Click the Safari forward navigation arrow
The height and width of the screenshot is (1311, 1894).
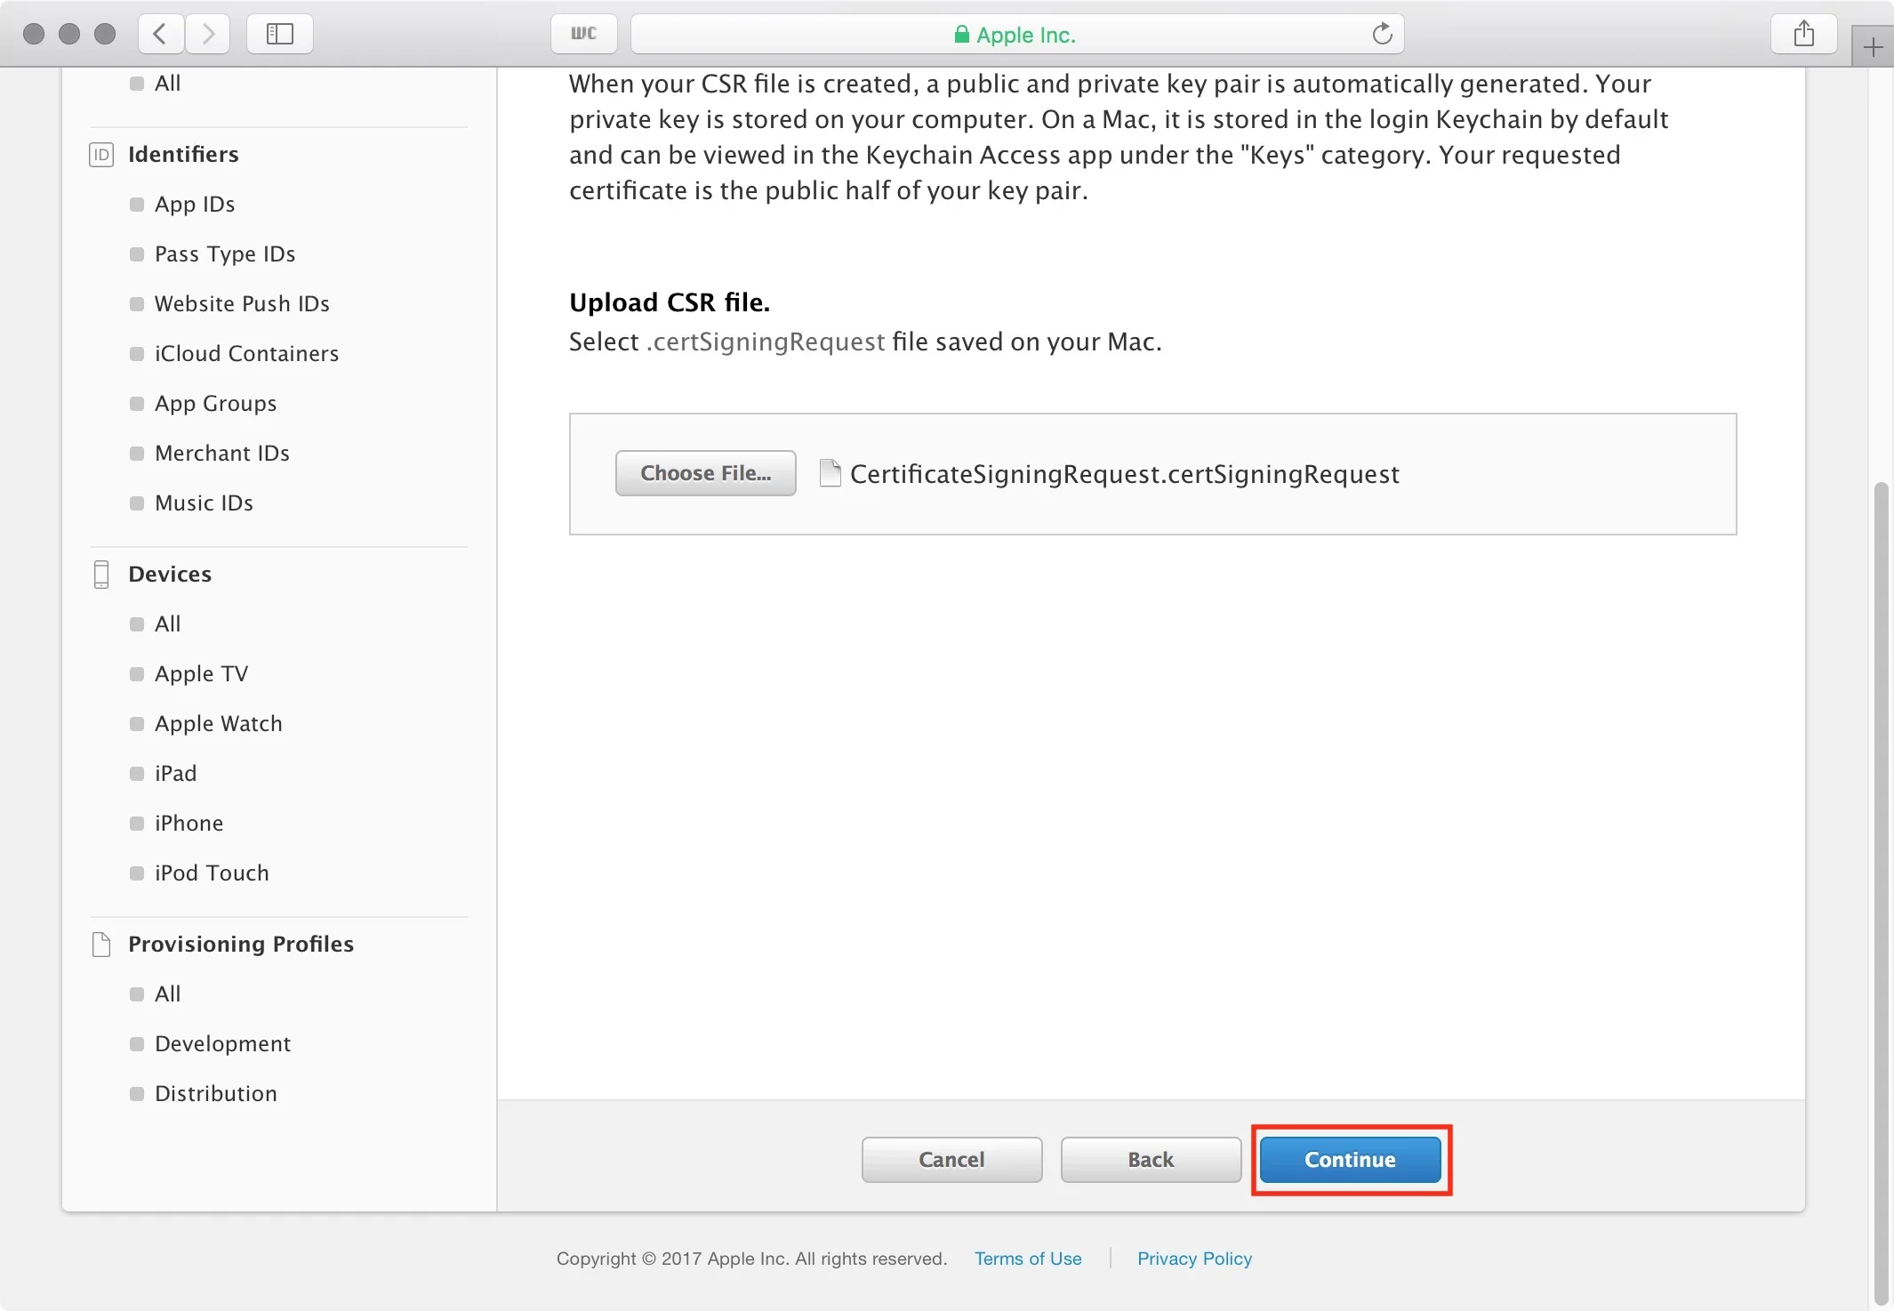coord(208,34)
